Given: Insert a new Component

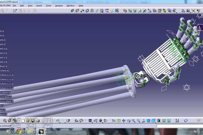Looking at the screenshot, I should point(125,11).
